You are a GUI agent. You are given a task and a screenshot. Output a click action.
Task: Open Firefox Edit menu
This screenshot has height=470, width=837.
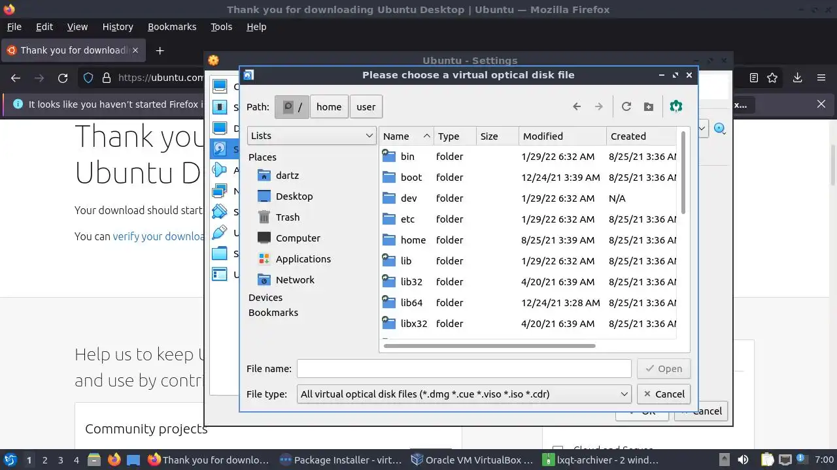coord(44,27)
